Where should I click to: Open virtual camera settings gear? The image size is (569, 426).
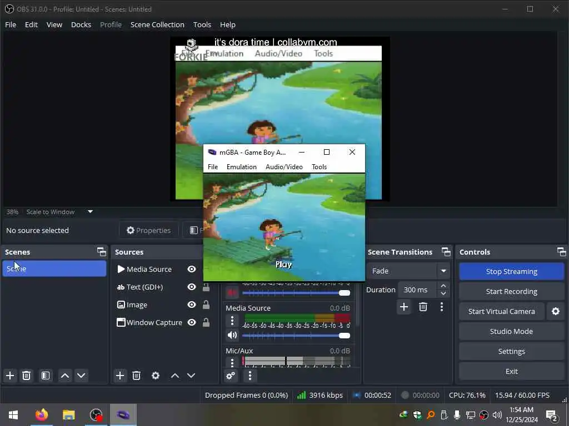556,311
